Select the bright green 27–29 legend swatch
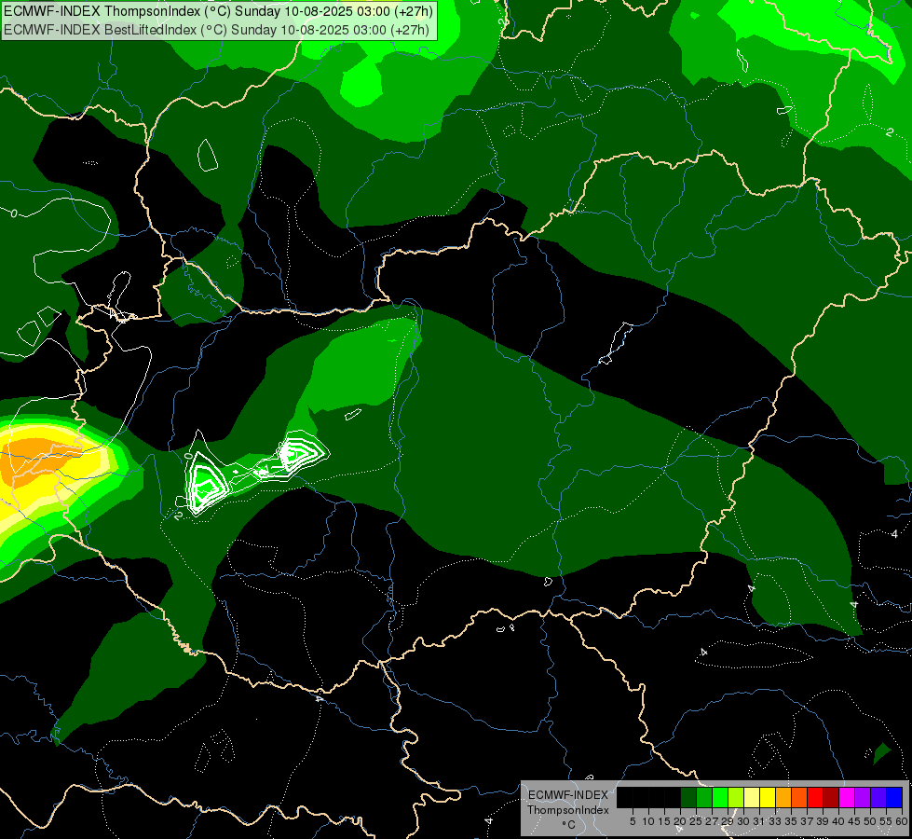 tap(719, 797)
